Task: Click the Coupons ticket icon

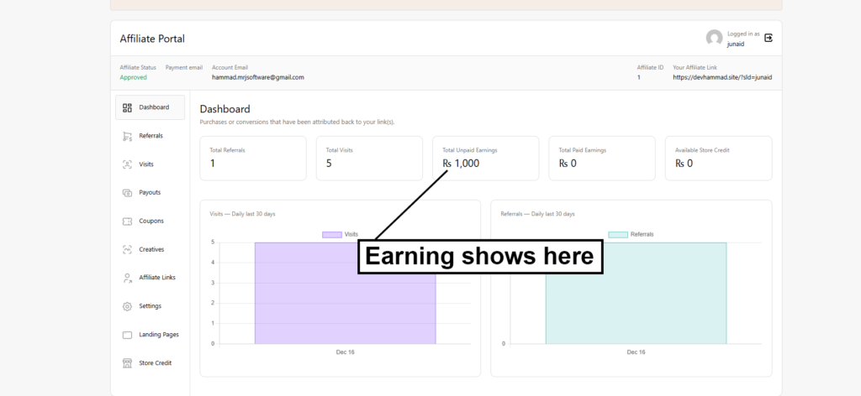Action: coord(127,221)
